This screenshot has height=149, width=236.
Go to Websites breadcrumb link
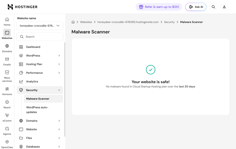click(86, 22)
